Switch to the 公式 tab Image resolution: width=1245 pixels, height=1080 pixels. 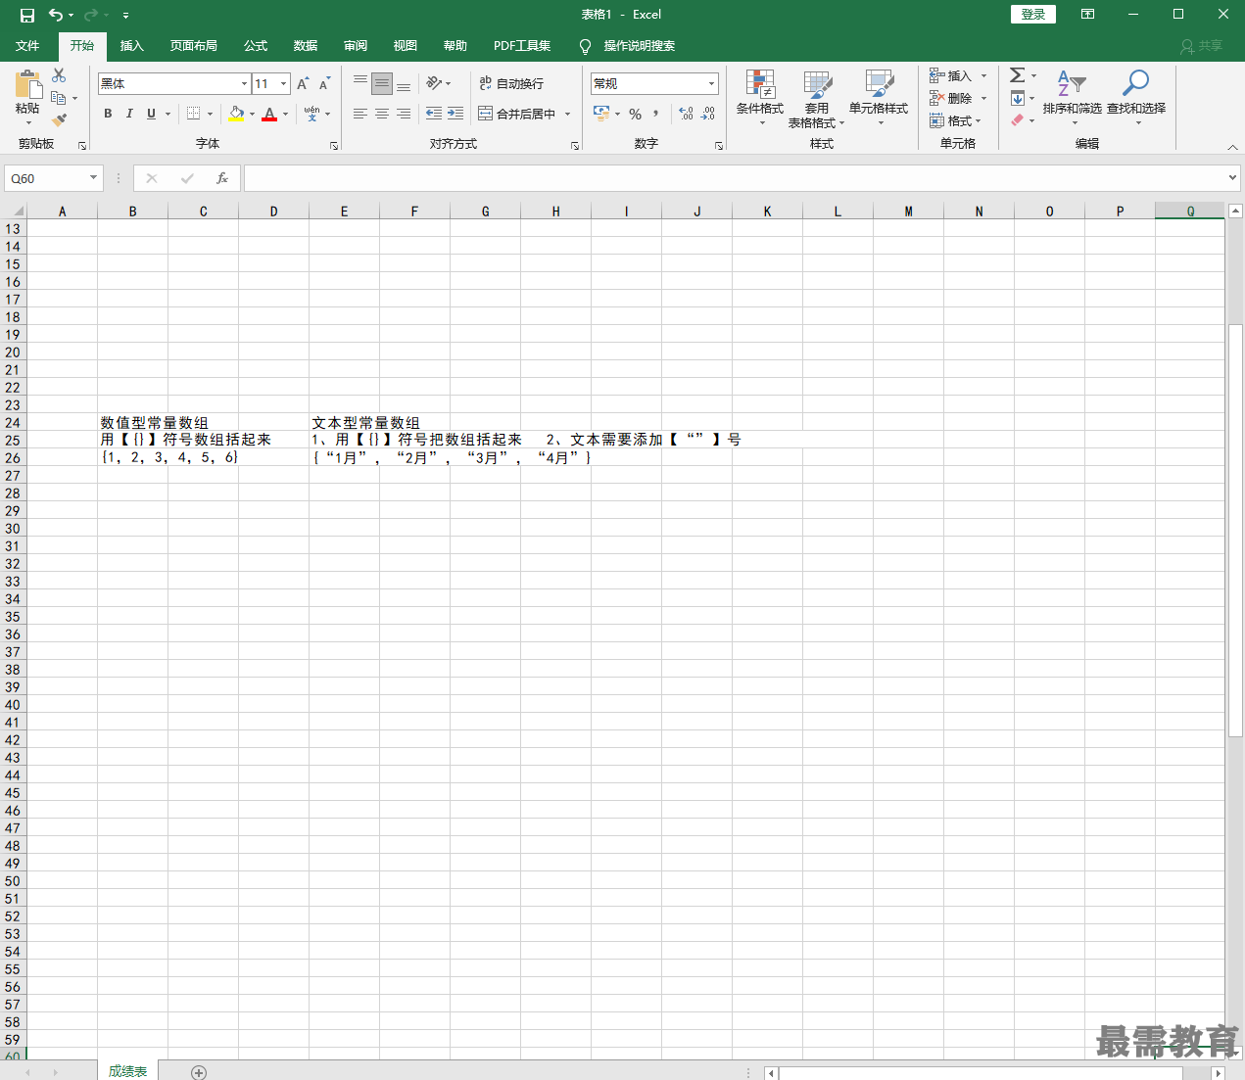pyautogui.click(x=256, y=46)
